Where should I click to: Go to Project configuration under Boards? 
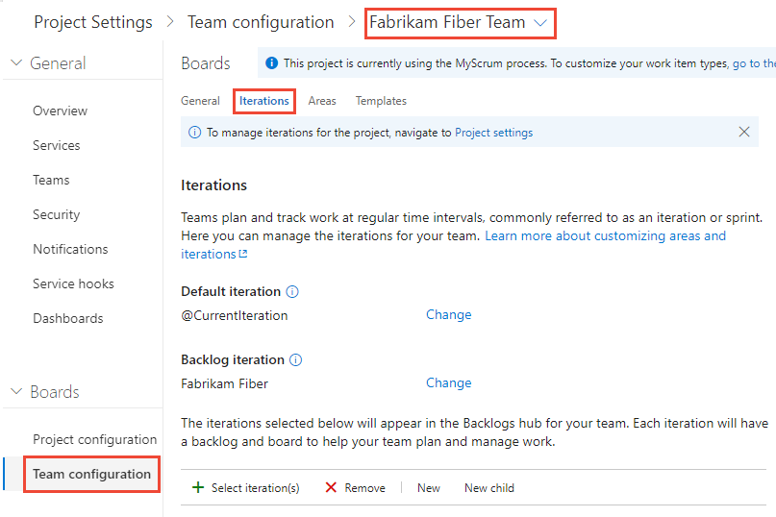click(x=94, y=439)
